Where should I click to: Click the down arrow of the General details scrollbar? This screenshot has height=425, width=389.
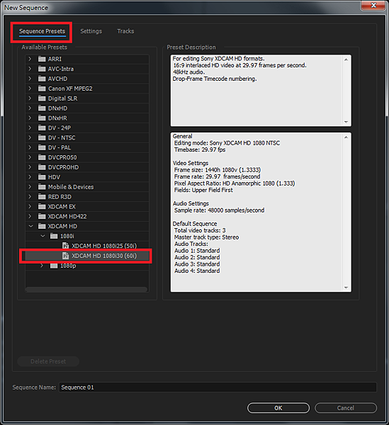(x=346, y=288)
